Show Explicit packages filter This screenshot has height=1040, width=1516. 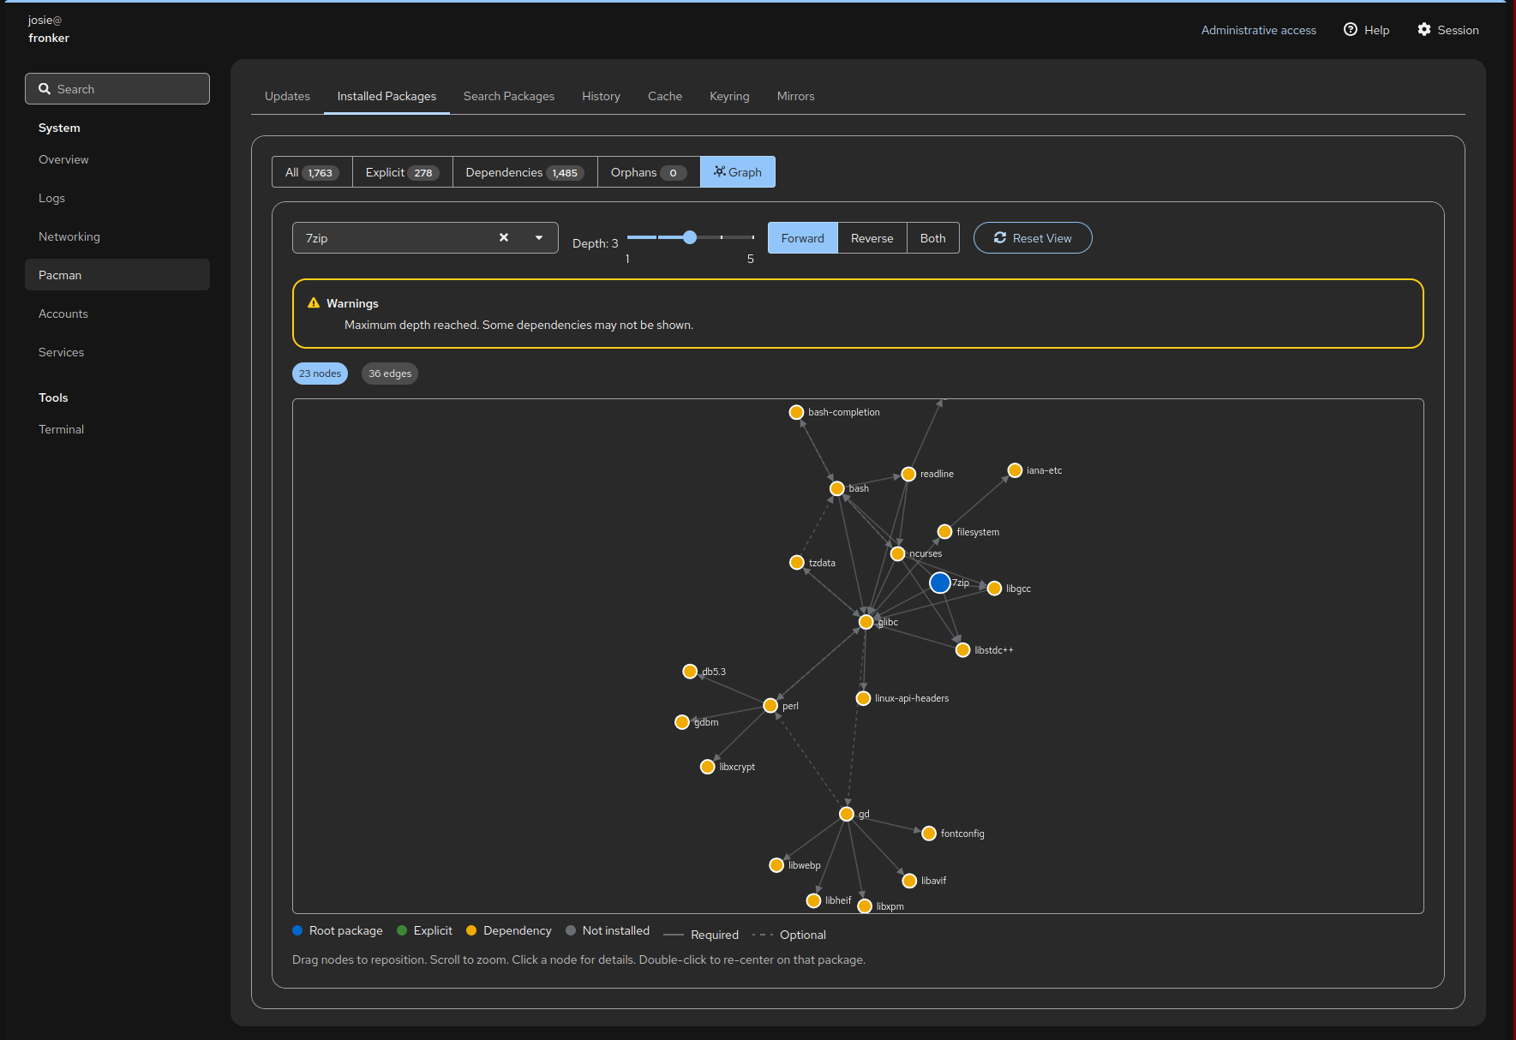401,172
